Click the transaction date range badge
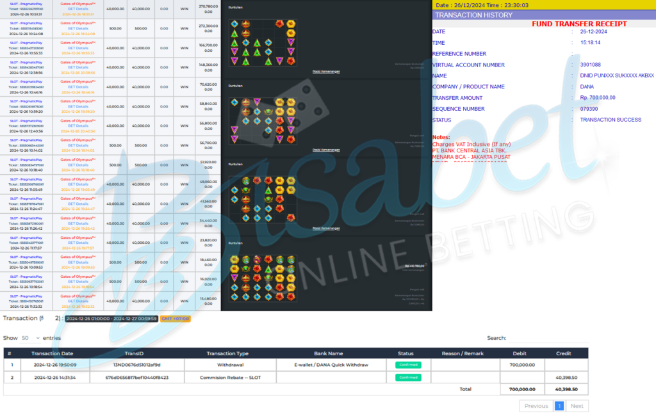This screenshot has width=656, height=418. (111, 318)
